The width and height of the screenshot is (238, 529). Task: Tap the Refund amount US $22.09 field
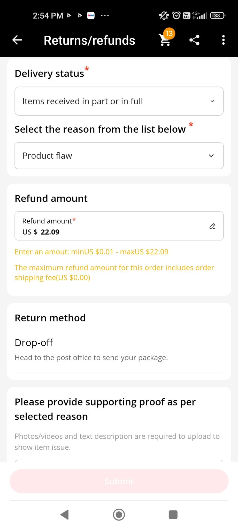(111, 226)
